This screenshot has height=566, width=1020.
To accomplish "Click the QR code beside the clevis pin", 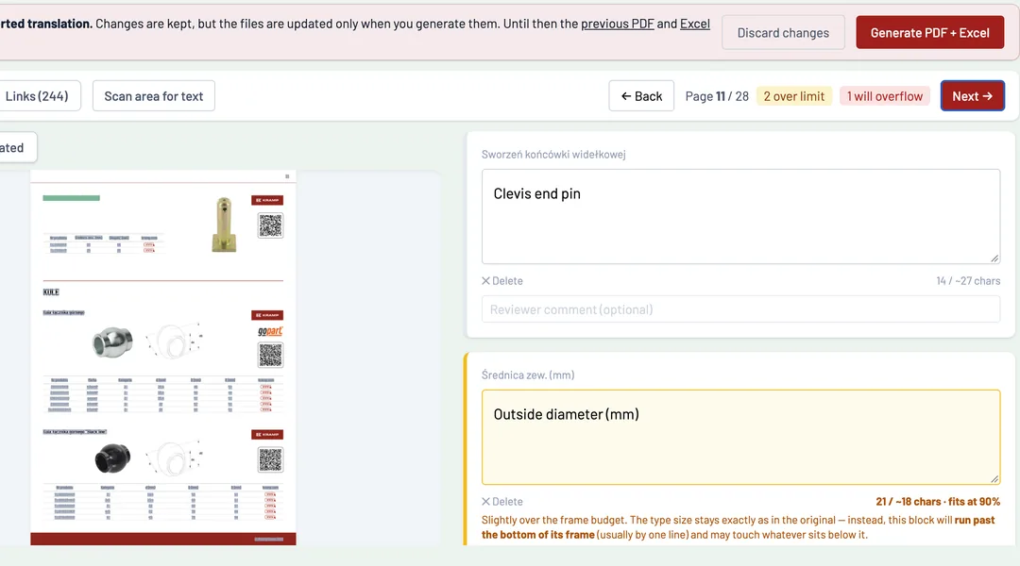I will [271, 225].
